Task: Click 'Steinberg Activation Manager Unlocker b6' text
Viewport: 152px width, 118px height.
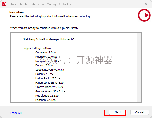Action: coord(49,39)
